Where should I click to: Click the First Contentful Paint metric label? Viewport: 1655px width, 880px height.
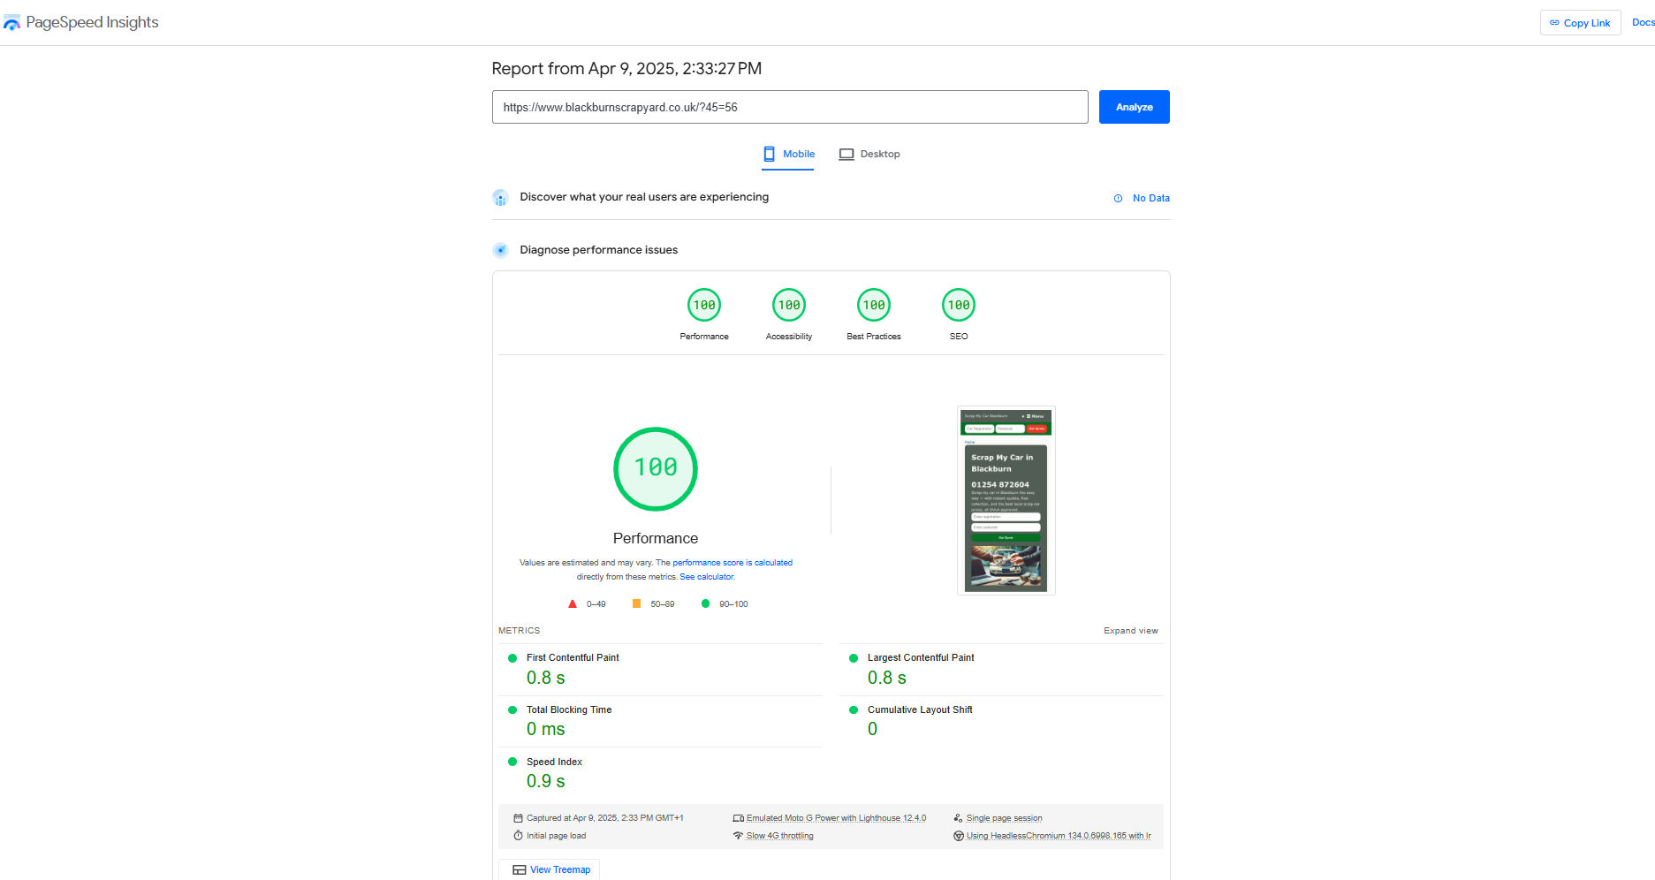click(573, 658)
